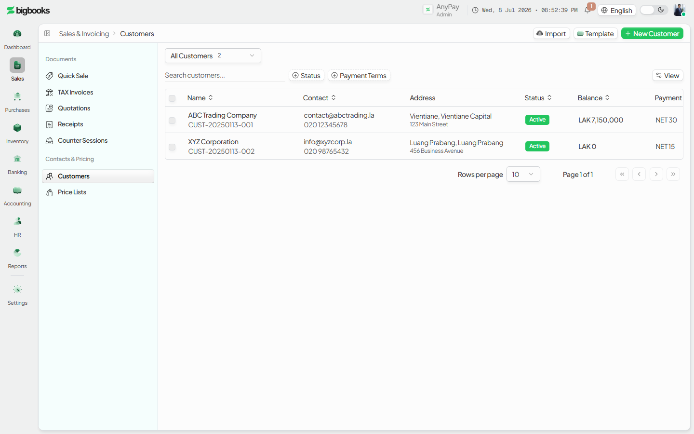Click Vientiane, Vientiane Capital address

click(x=451, y=116)
